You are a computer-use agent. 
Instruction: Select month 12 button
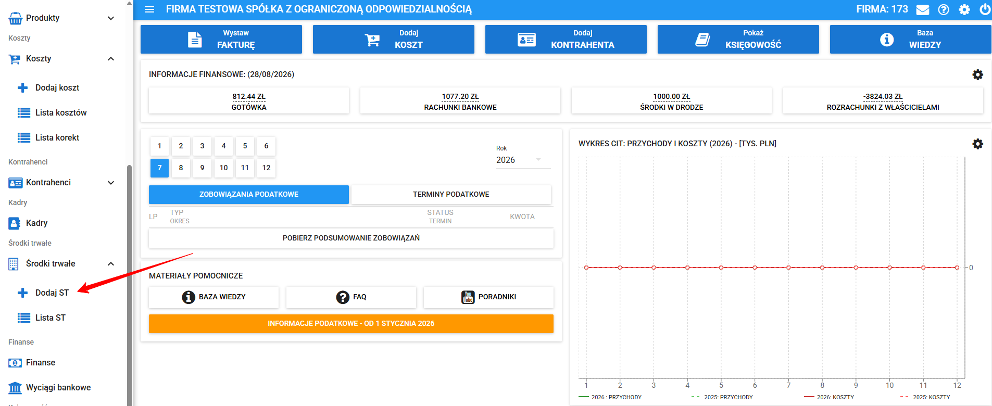(x=266, y=168)
